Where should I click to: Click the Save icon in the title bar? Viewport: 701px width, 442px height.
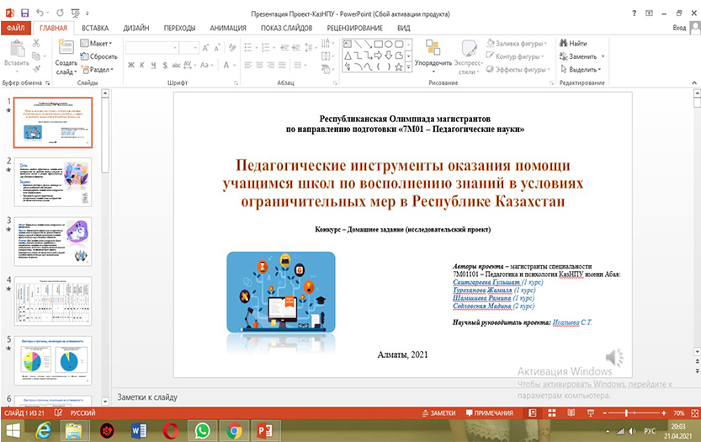[x=24, y=13]
